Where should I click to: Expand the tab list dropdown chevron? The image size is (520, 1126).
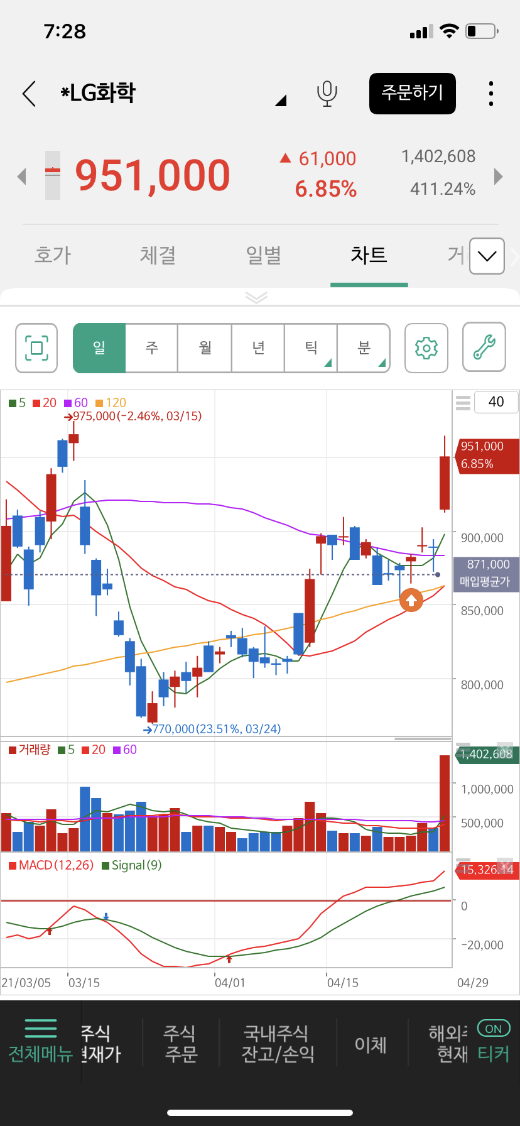[x=487, y=256]
